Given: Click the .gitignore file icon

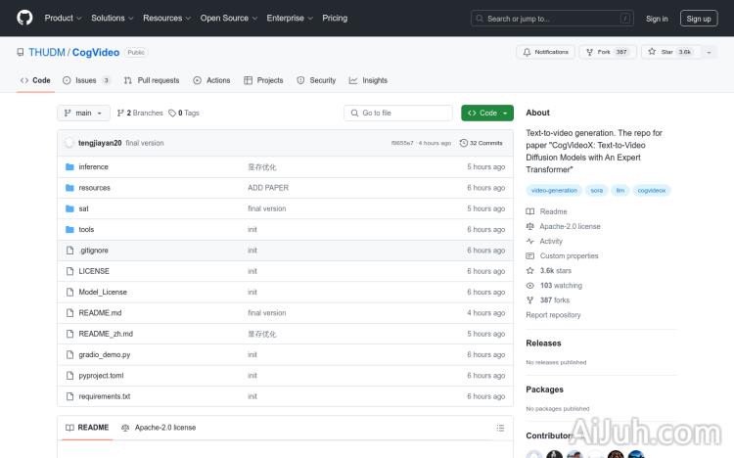Looking at the screenshot, I should click(x=69, y=251).
